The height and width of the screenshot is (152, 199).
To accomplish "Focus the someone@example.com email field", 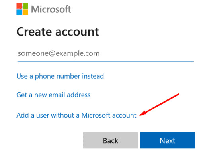I will pyautogui.click(x=105, y=53).
